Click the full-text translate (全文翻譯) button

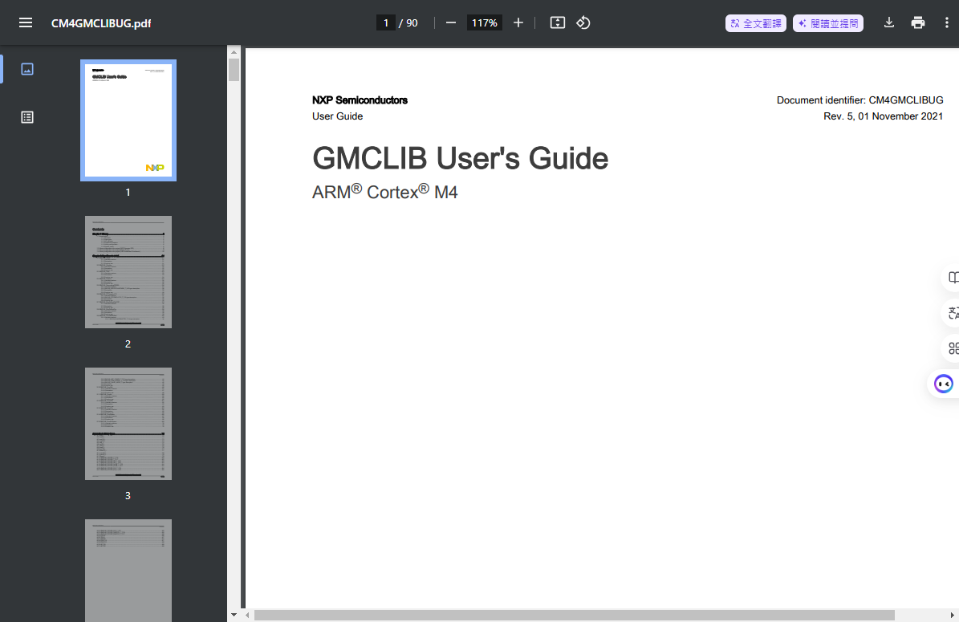(755, 23)
